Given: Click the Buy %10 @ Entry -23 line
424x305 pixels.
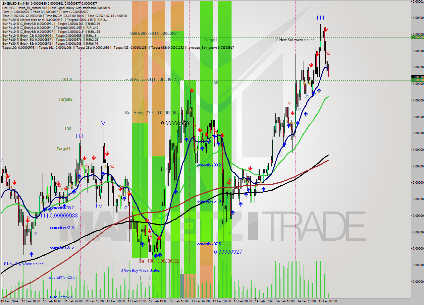Looking at the screenshot, I should click(49, 35).
